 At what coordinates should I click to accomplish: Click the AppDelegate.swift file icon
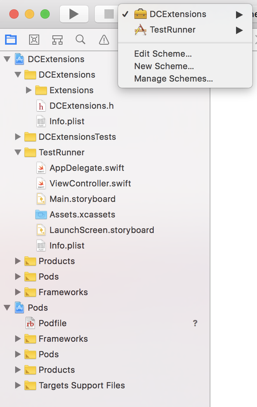41,168
